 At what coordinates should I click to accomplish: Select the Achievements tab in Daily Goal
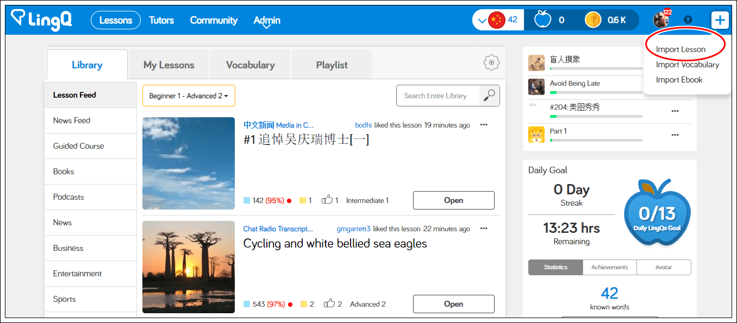click(x=609, y=267)
